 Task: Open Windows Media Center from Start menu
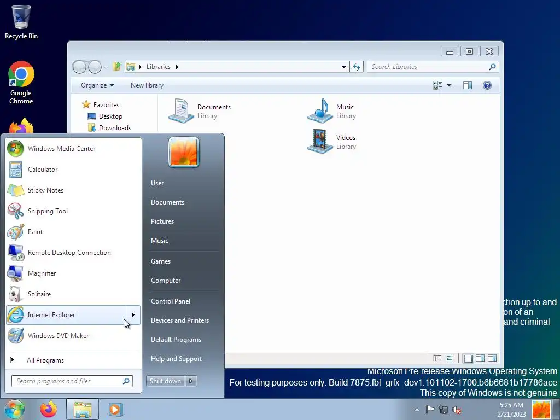[x=73, y=149]
